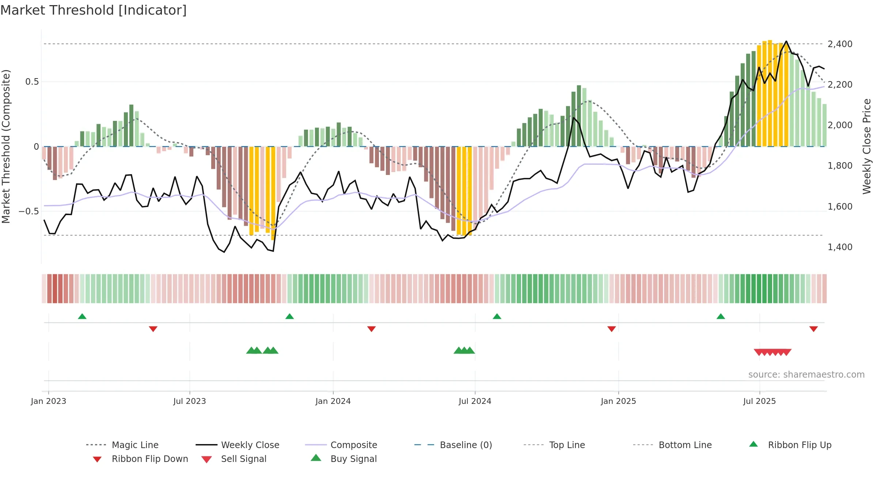Click the Jan 2024 date label
Viewport: 877px width, 493px height.
pos(333,401)
